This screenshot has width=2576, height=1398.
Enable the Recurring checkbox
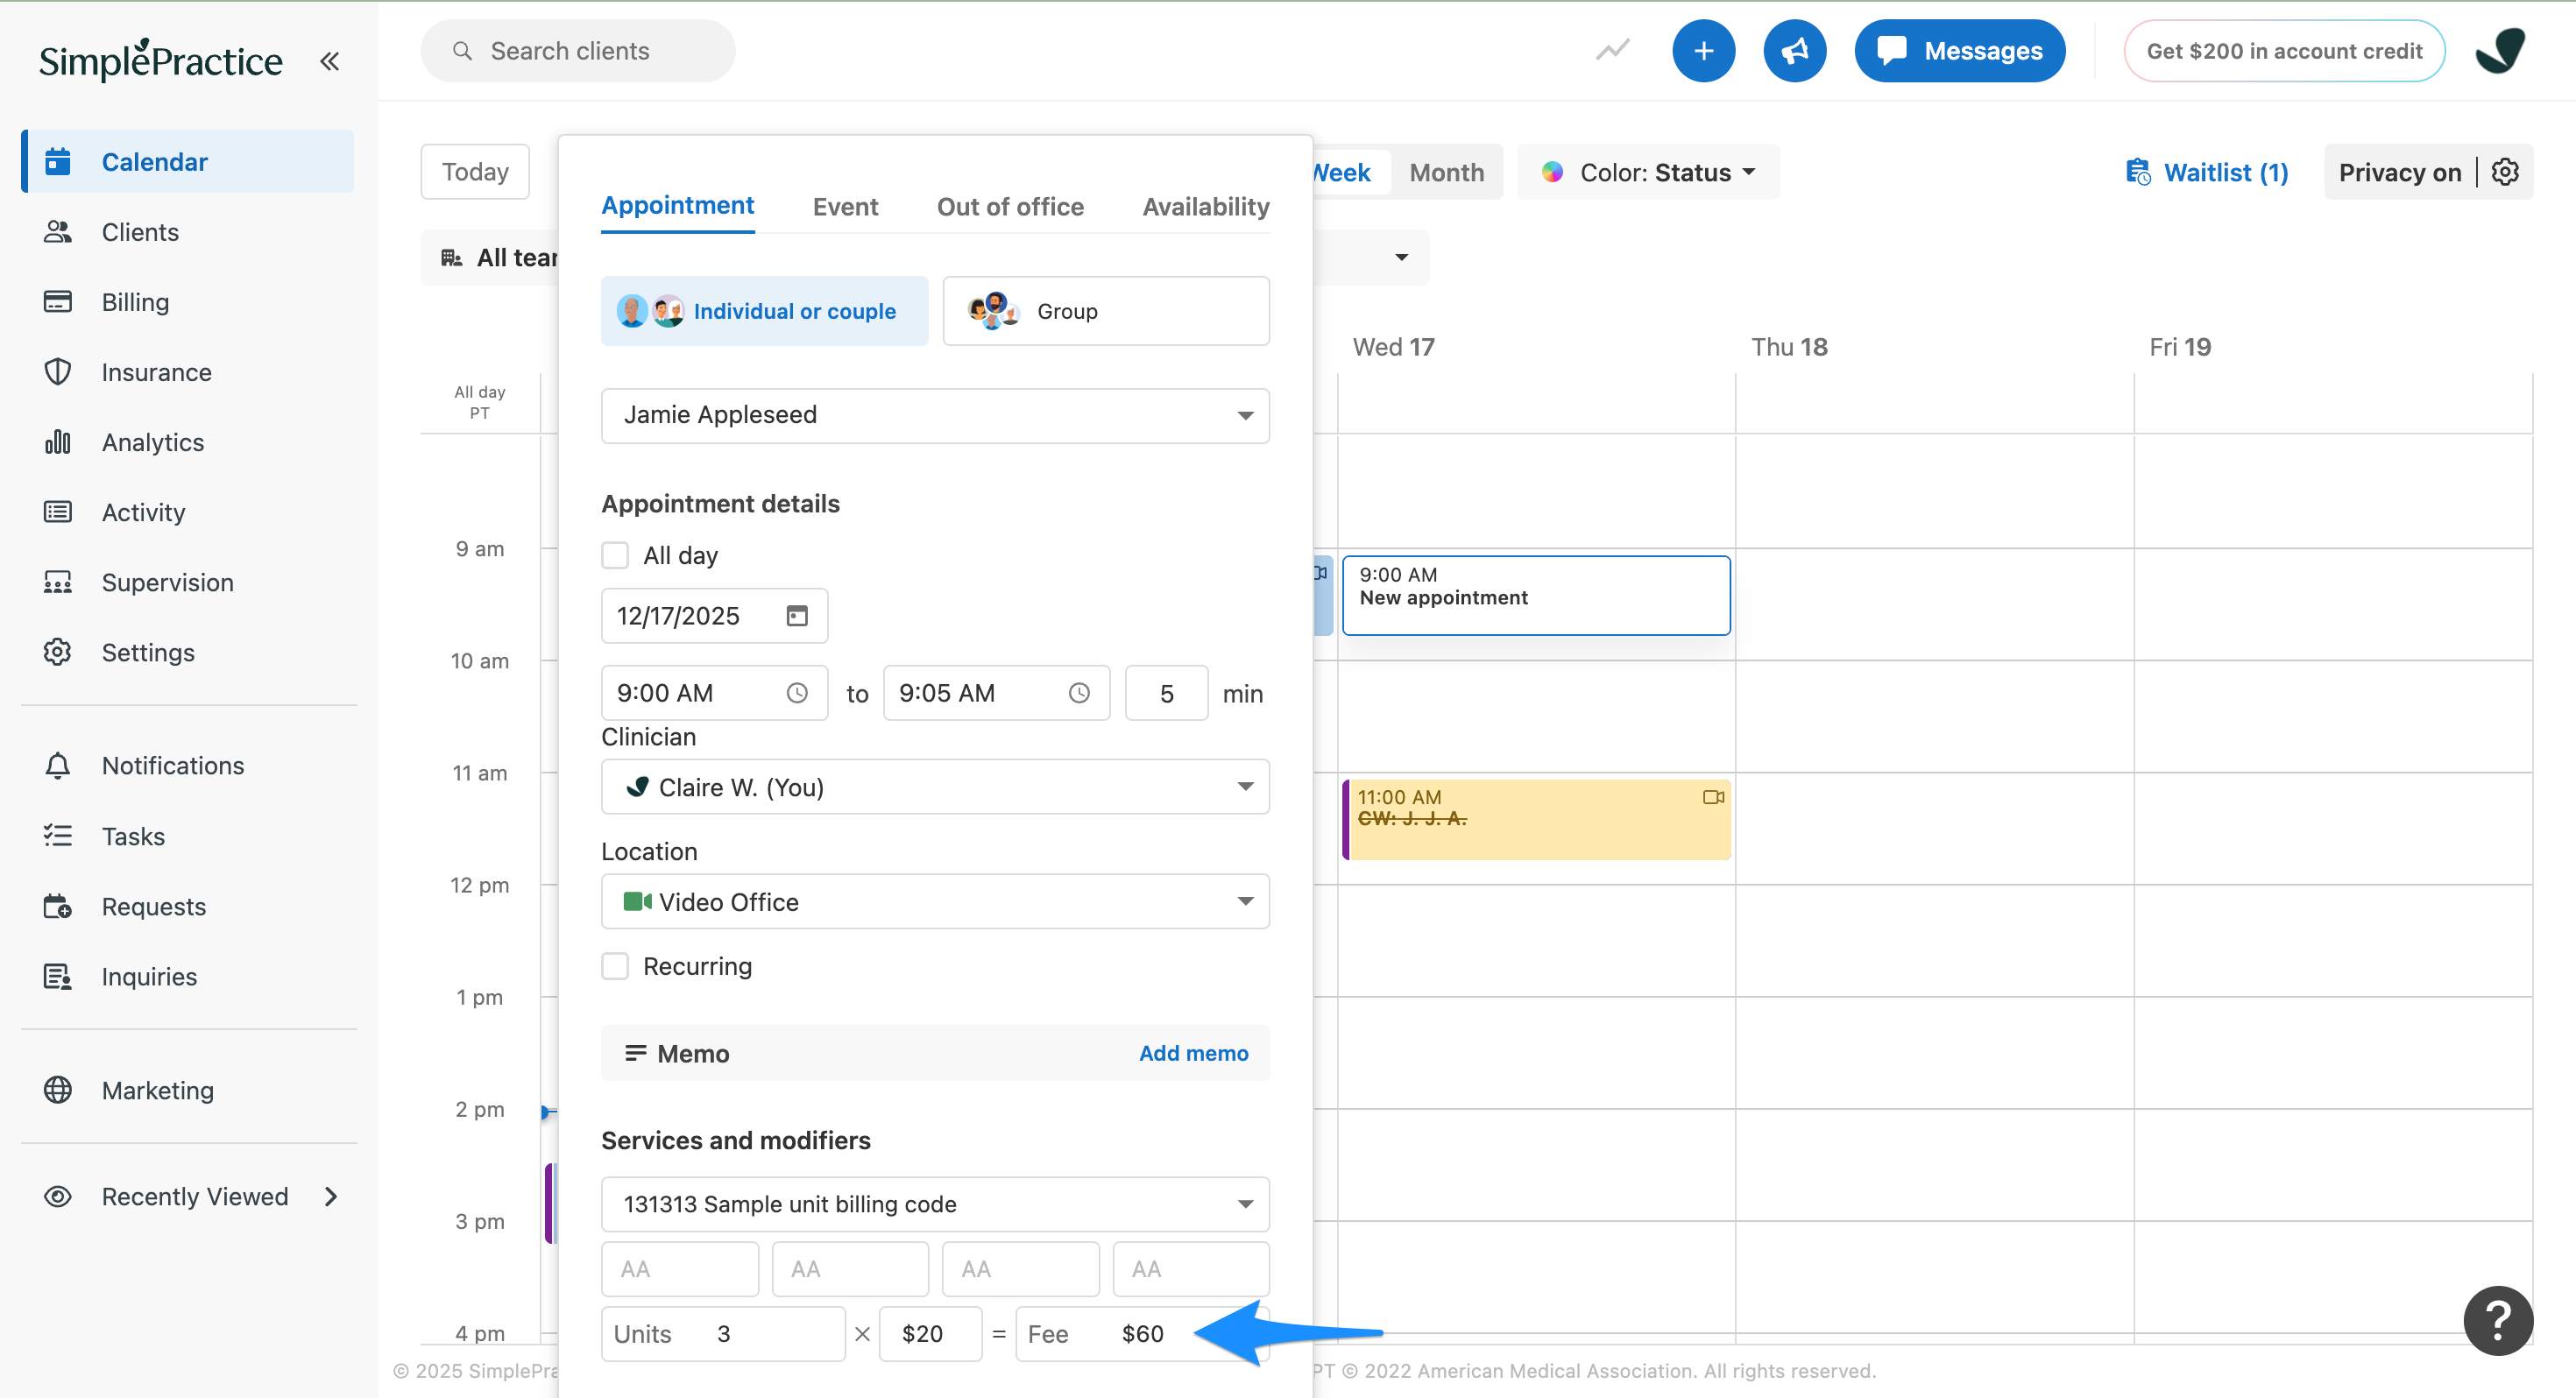coord(615,966)
